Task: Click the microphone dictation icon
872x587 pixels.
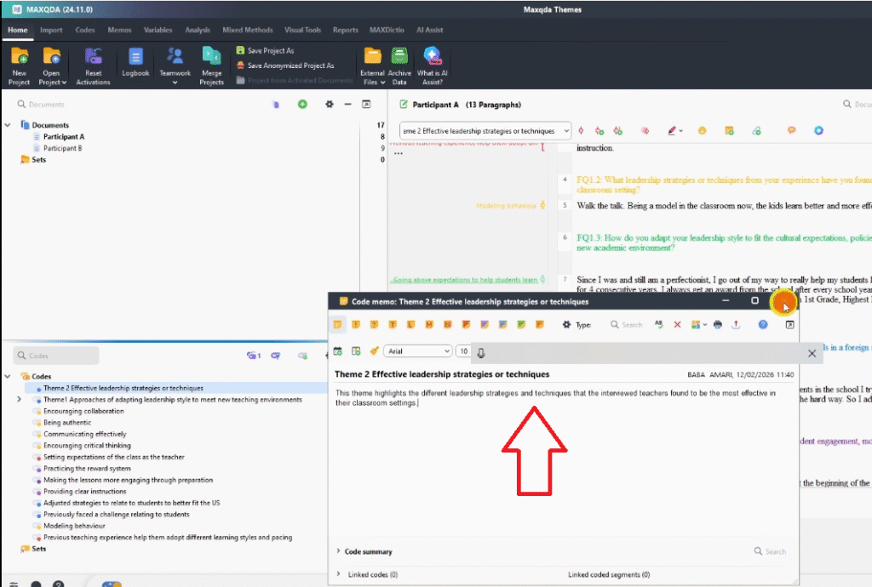Action: [x=481, y=352]
